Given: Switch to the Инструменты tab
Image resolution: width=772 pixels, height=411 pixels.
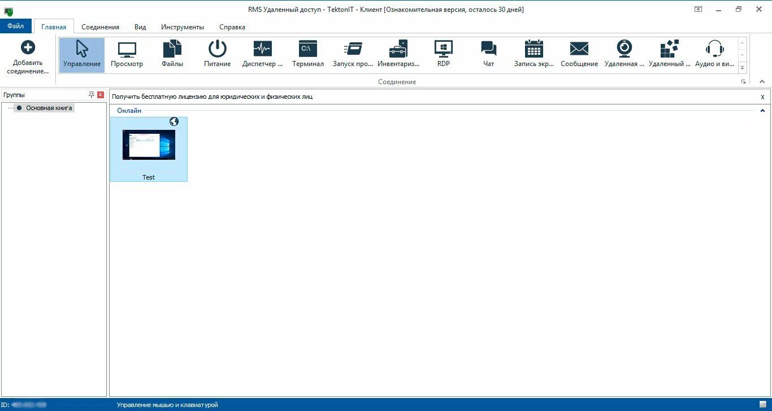Looking at the screenshot, I should [x=182, y=27].
